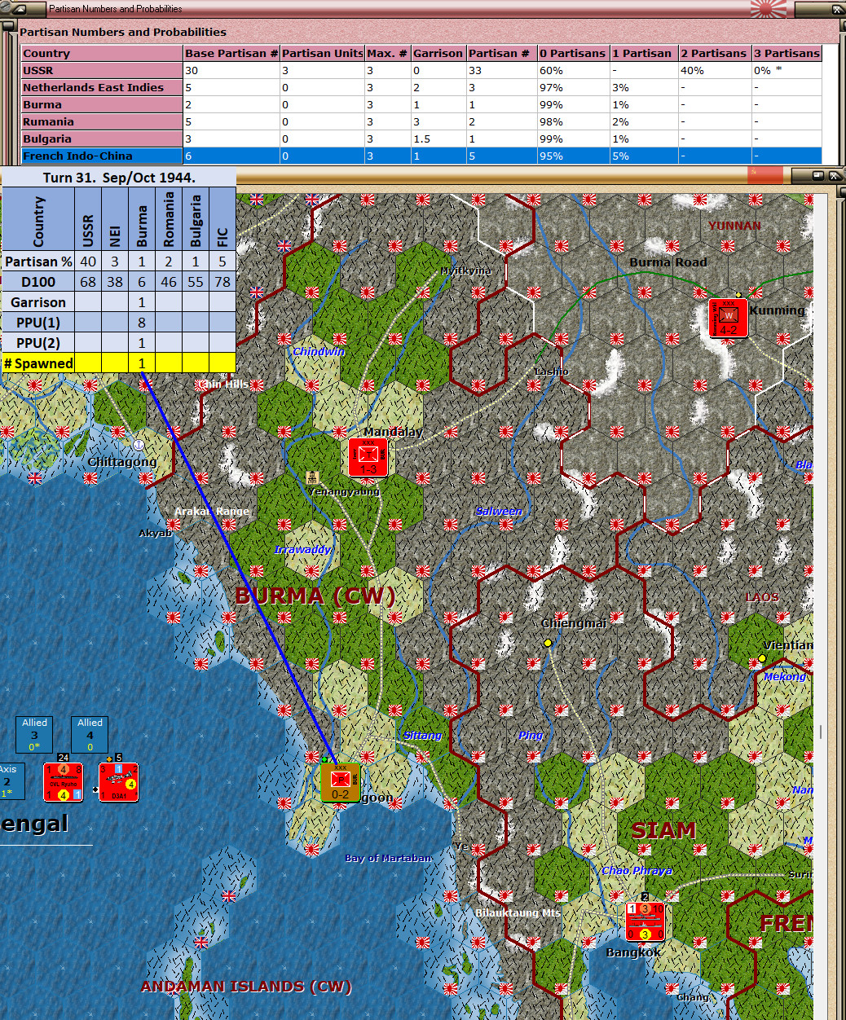Viewport: 846px width, 1020px height.
Task: Select the Japanese 1-3 corps at Mandalay
Action: pyautogui.click(x=368, y=457)
